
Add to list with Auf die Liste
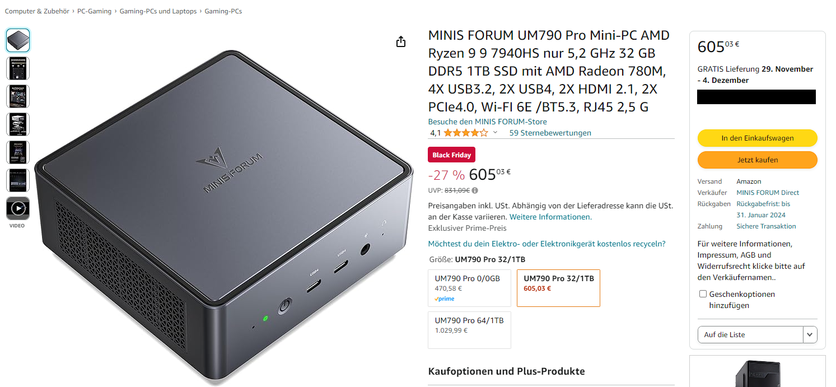pos(750,334)
